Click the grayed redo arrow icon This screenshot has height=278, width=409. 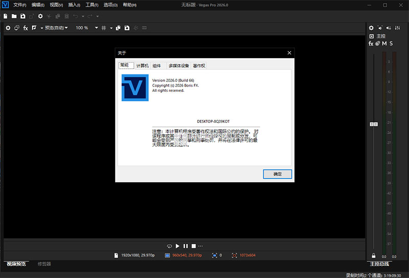tap(90, 16)
